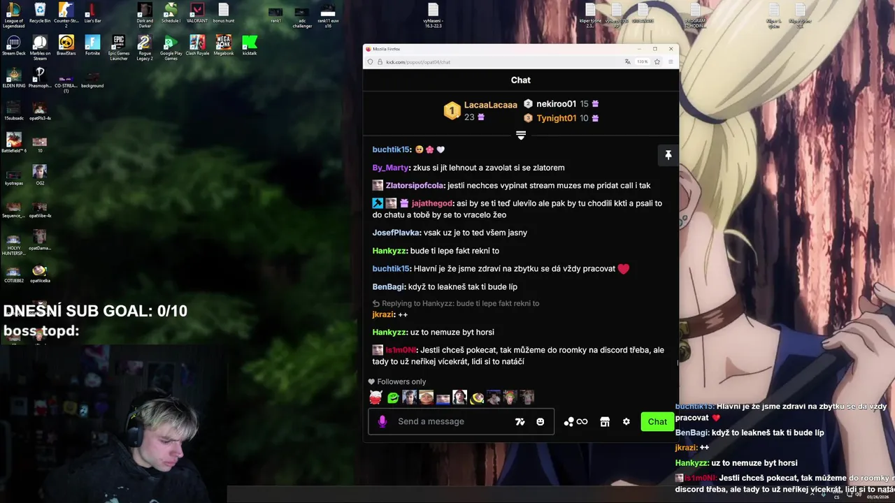The width and height of the screenshot is (895, 503).
Task: Select the adc challenger file on the desktop
Action: (x=302, y=17)
